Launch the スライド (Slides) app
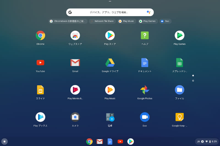 click(x=40, y=90)
